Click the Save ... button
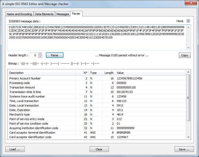Screen dimensions: 199x157 (184, 149)
